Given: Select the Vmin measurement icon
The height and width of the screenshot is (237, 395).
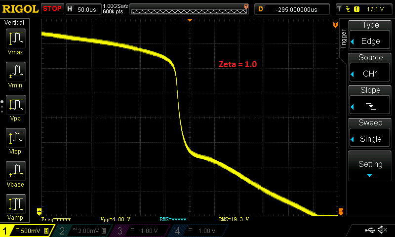Looking at the screenshot, I should tap(16, 71).
